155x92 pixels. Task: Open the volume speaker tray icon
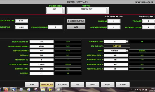[138, 90]
